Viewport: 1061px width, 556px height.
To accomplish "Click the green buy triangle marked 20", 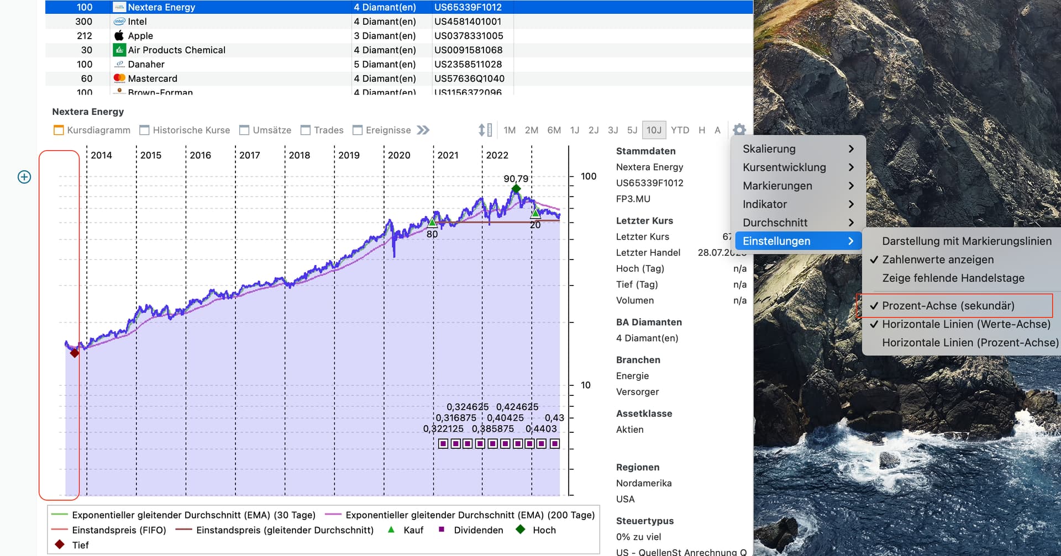I will (x=535, y=213).
